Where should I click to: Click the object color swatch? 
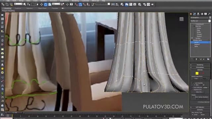pyautogui.click(x=210, y=18)
